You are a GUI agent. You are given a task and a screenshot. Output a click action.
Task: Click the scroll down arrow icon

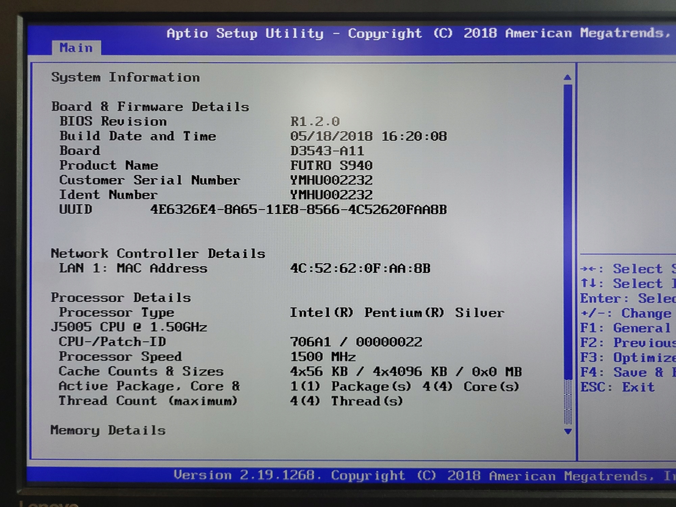click(x=568, y=432)
